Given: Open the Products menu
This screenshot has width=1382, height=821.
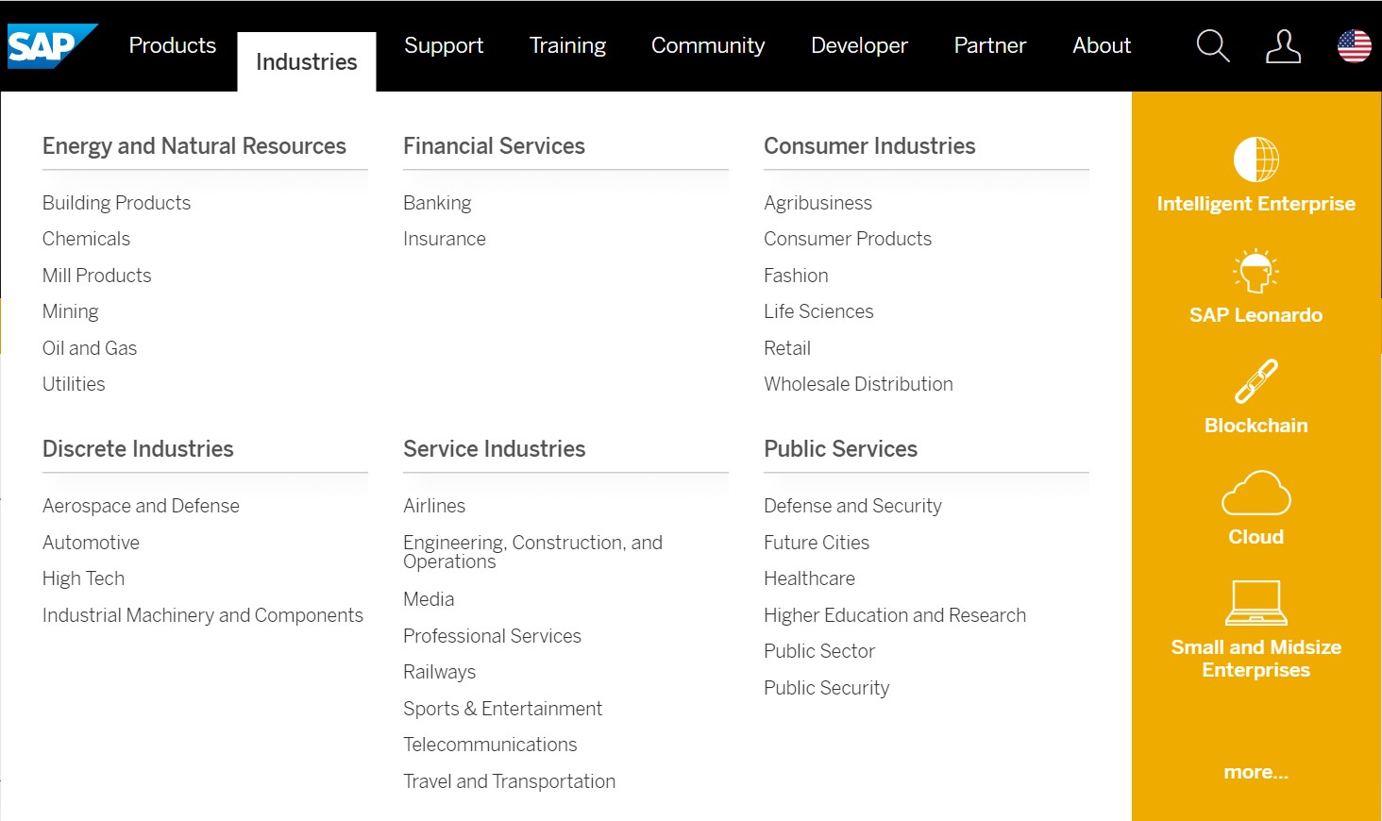Looking at the screenshot, I should click(x=173, y=45).
